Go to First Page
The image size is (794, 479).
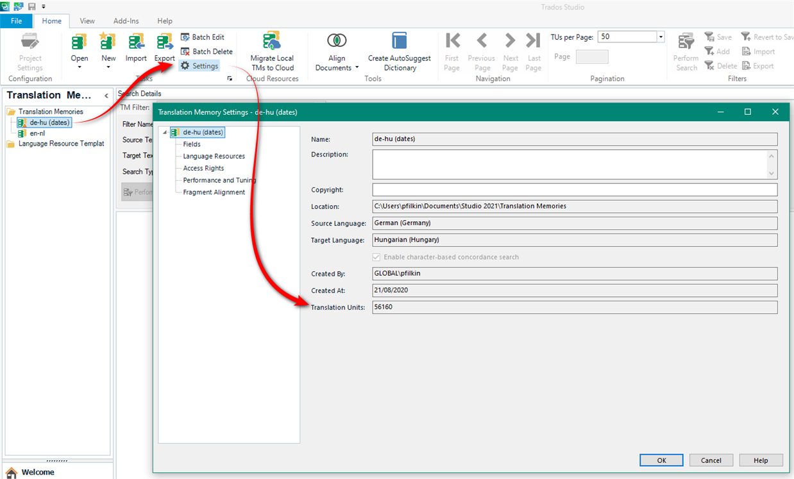click(452, 52)
